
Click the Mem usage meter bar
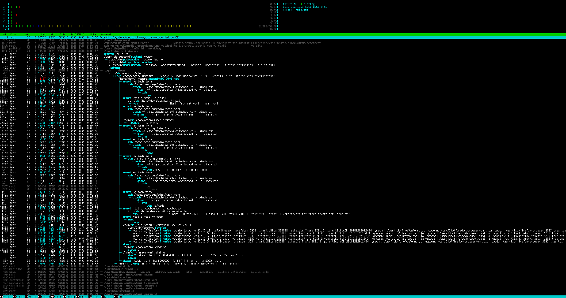(x=133, y=26)
